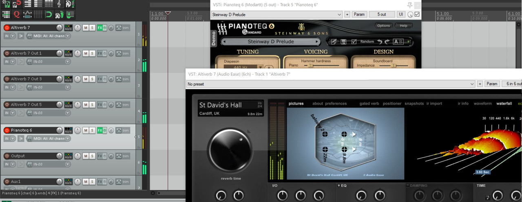The image size is (522, 202).
Task: Select previous Pianoteq preset with left arrow
Action: [x=224, y=42]
